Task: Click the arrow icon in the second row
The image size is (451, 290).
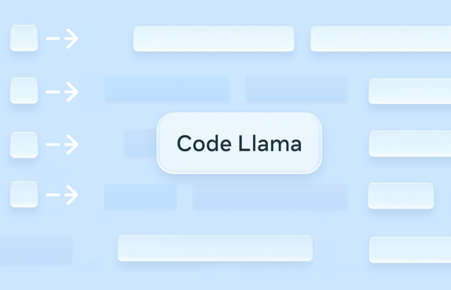Action: click(62, 92)
